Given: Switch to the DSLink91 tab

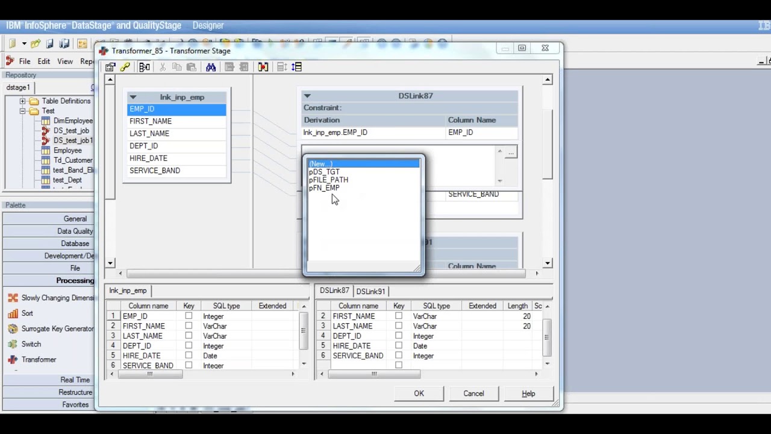Looking at the screenshot, I should (x=370, y=291).
